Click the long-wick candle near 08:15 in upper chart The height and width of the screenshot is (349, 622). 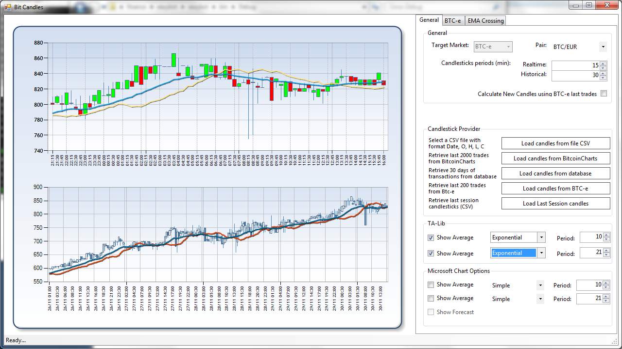pos(249,109)
